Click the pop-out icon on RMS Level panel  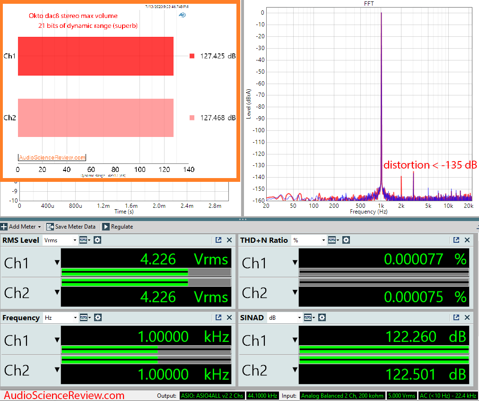click(x=219, y=240)
